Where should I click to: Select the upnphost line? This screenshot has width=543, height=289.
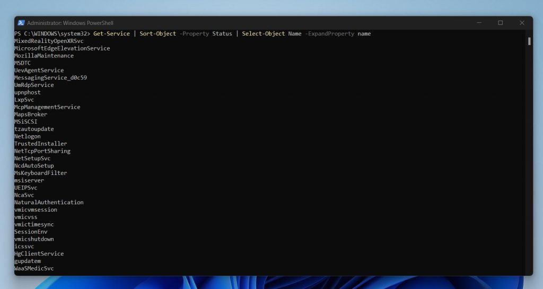pos(28,92)
